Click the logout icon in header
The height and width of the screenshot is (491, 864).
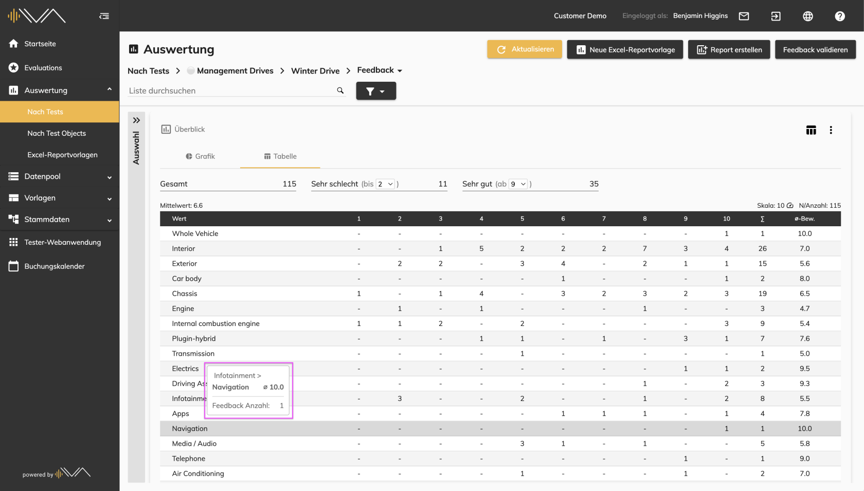coord(776,16)
